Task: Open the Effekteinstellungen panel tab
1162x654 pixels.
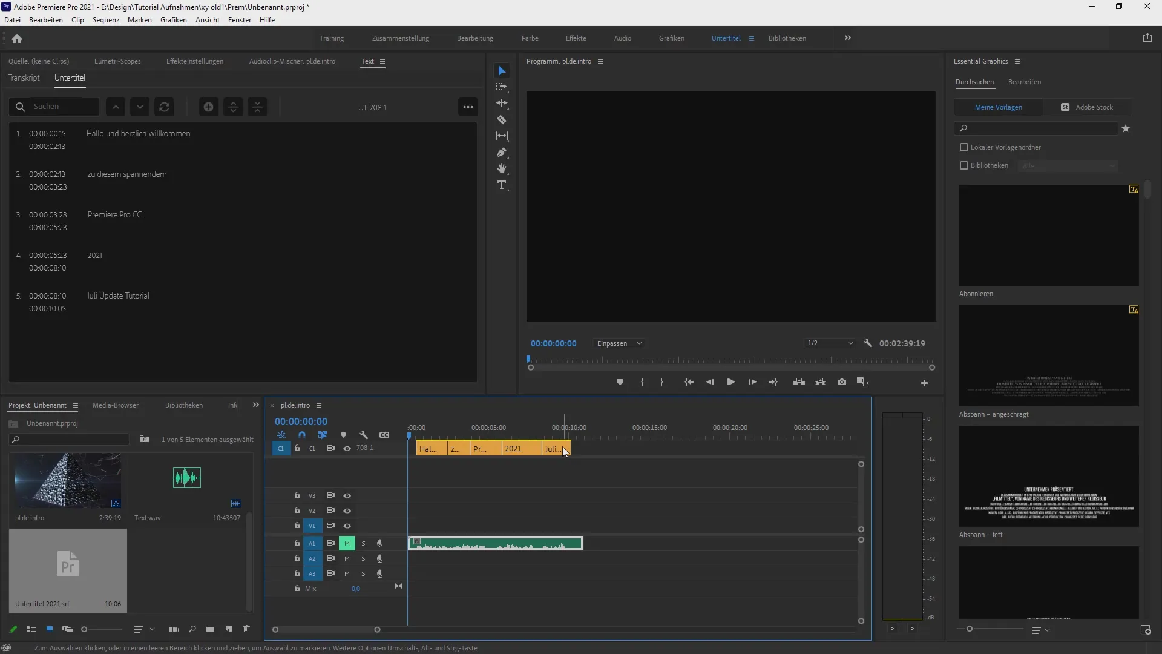Action: (195, 61)
